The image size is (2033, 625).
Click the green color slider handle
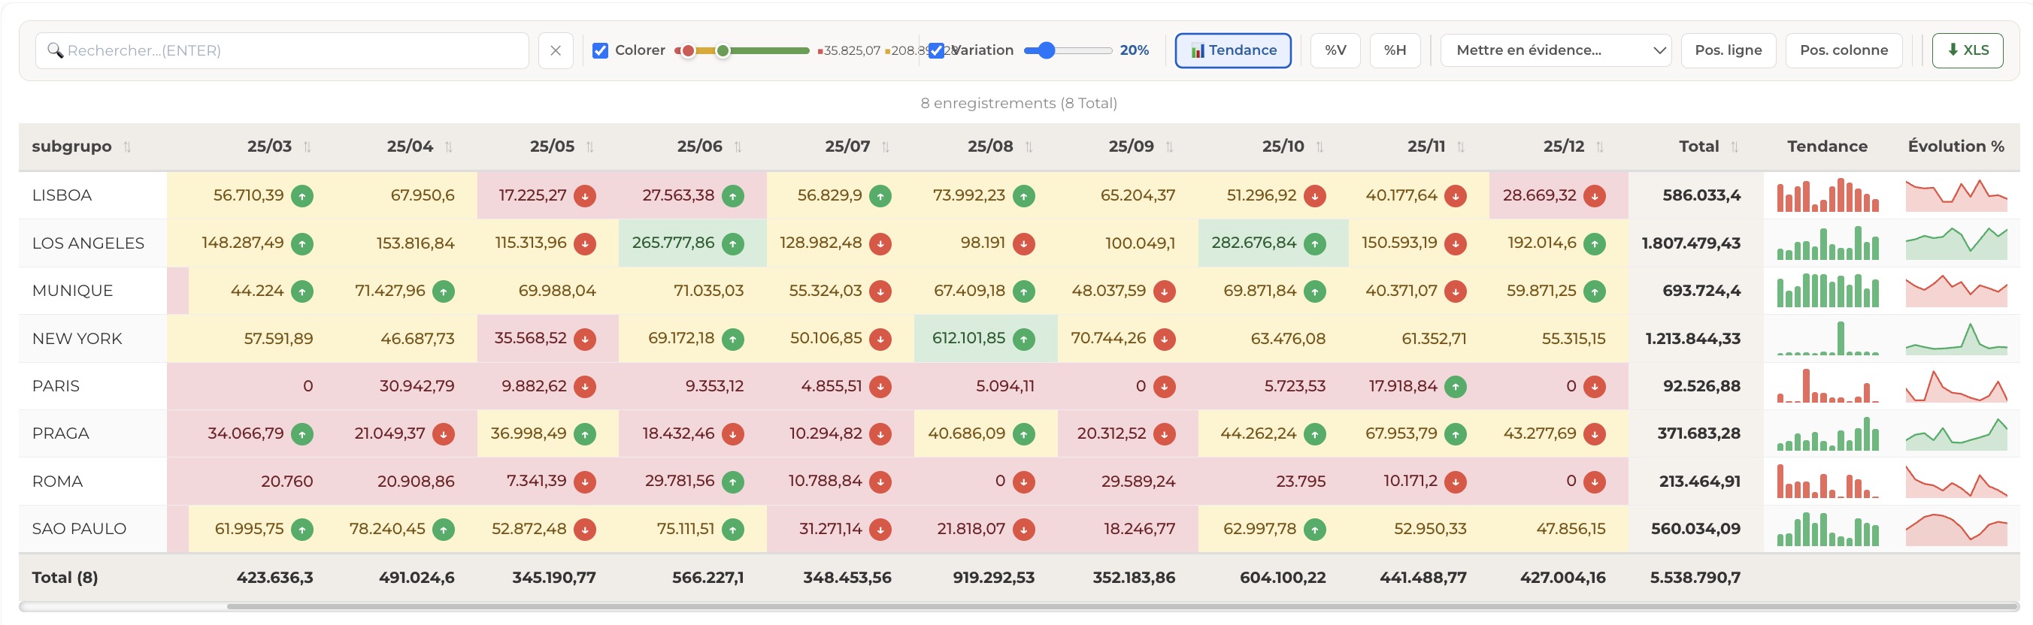click(723, 50)
